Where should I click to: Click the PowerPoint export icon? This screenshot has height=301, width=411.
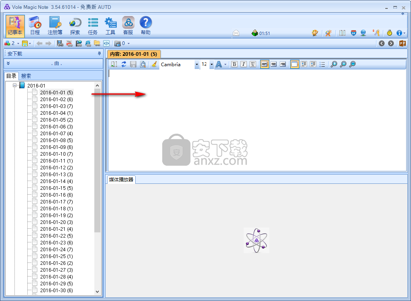click(403, 43)
